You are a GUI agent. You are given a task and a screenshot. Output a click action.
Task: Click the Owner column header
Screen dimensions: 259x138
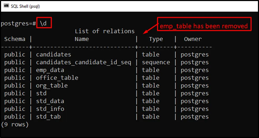193,39
